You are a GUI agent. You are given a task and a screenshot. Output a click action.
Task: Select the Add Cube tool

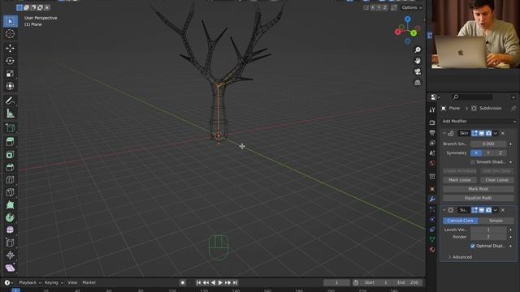pos(11,128)
